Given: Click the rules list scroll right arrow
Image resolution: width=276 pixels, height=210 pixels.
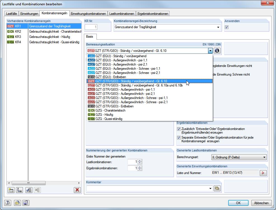Looking at the screenshot, I should click(x=79, y=183).
